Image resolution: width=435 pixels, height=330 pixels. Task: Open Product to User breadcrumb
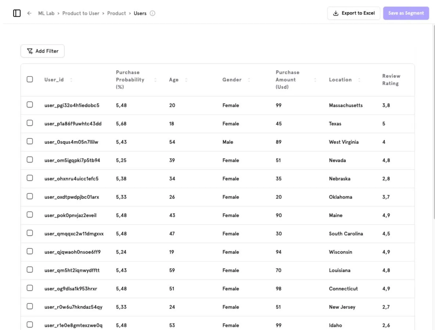click(81, 13)
